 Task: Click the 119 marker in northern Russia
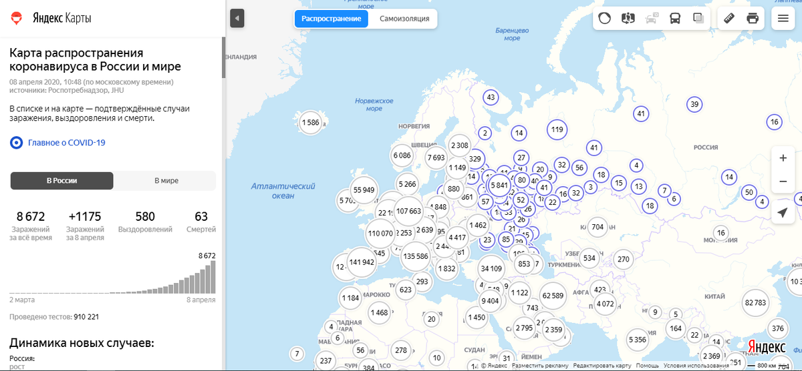click(557, 129)
